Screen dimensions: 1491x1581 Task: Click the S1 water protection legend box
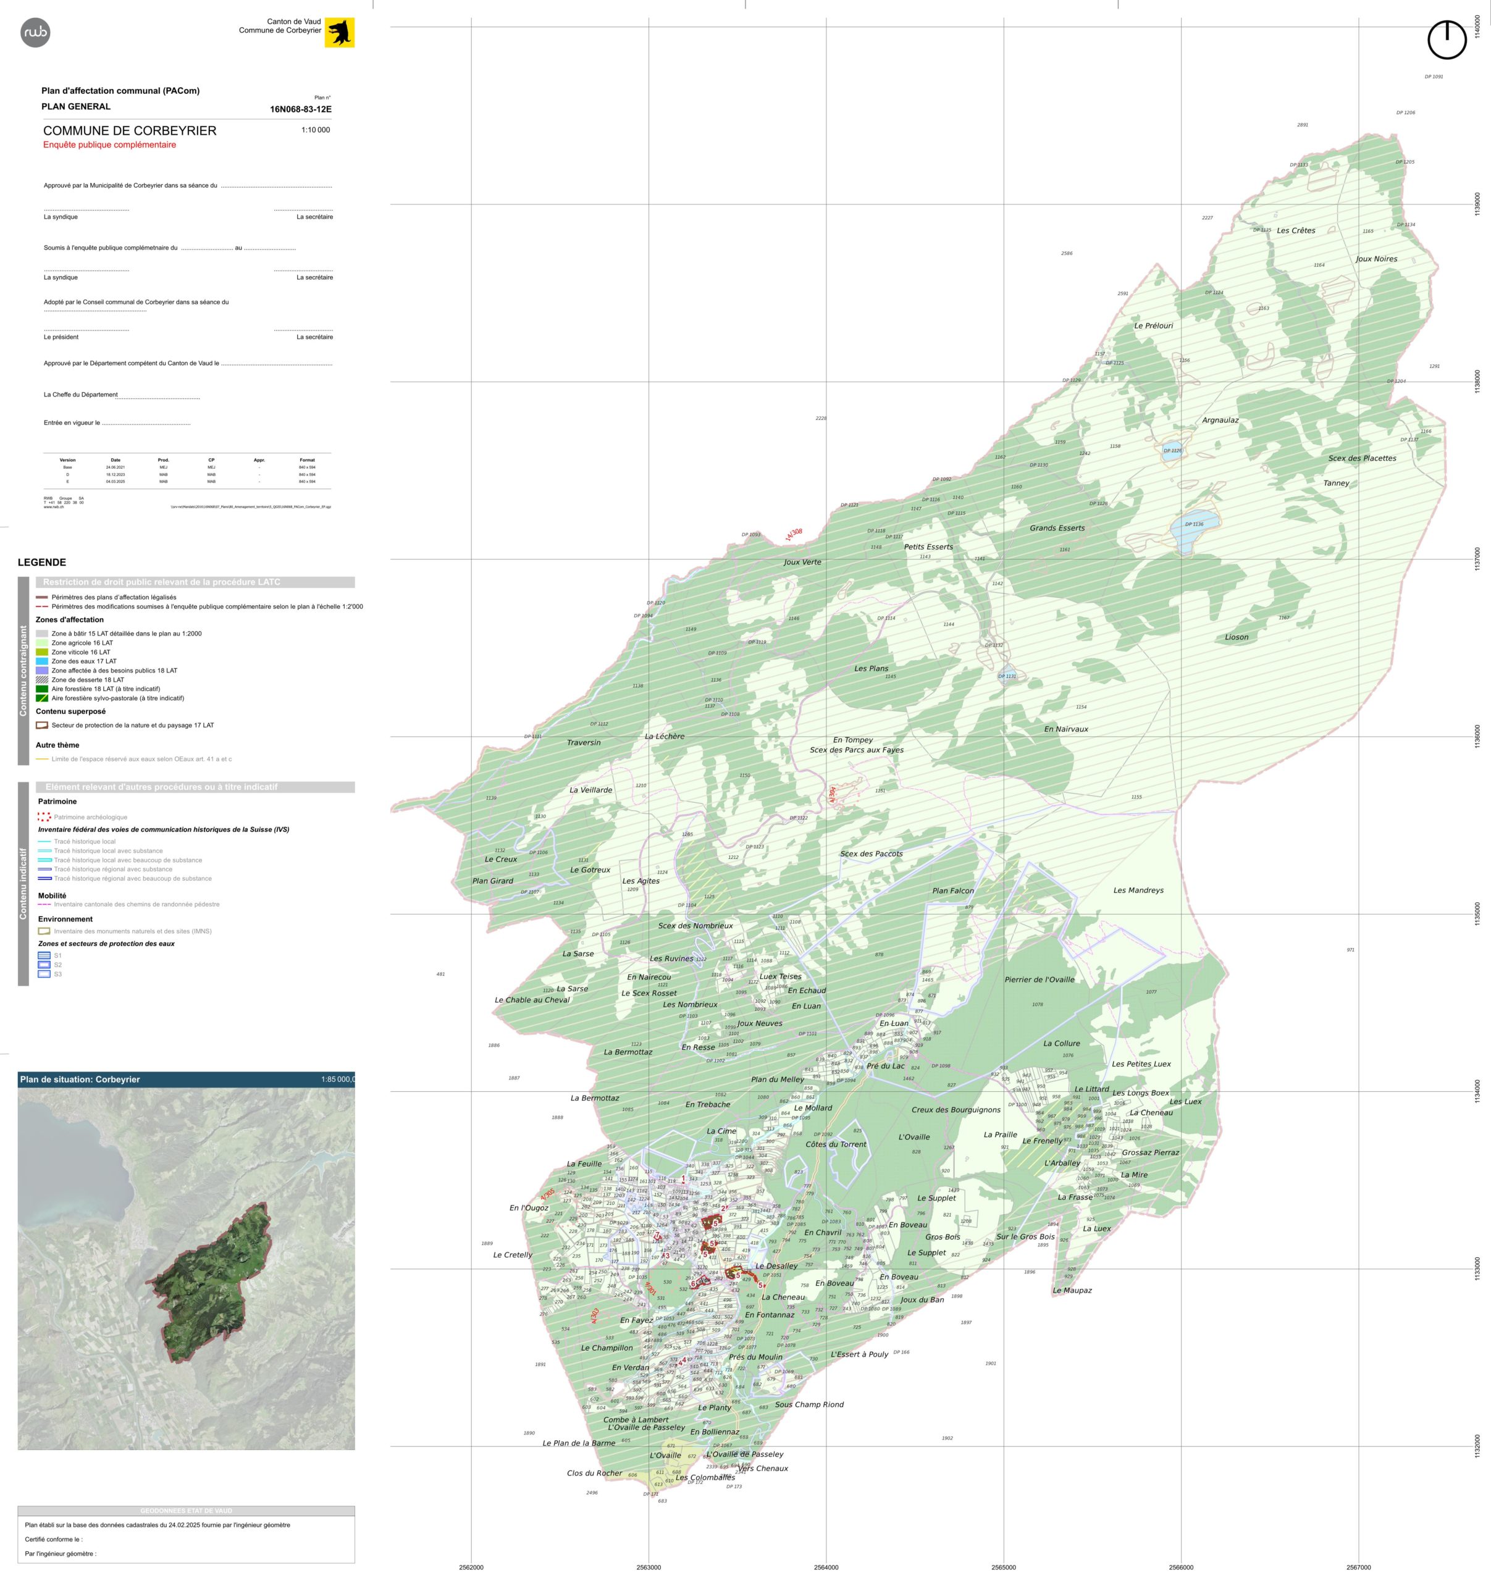pos(44,956)
